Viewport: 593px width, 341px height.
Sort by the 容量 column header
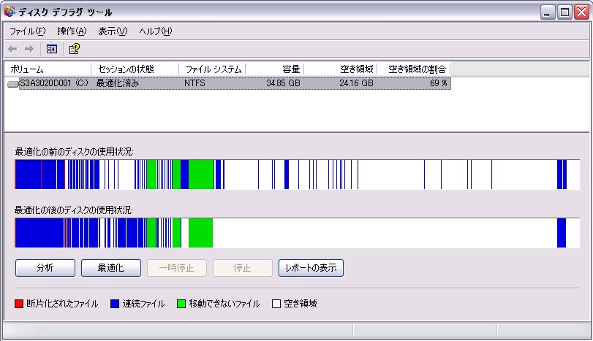(x=275, y=69)
